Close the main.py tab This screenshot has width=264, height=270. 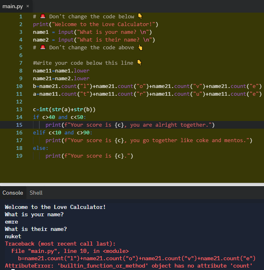click(28, 6)
